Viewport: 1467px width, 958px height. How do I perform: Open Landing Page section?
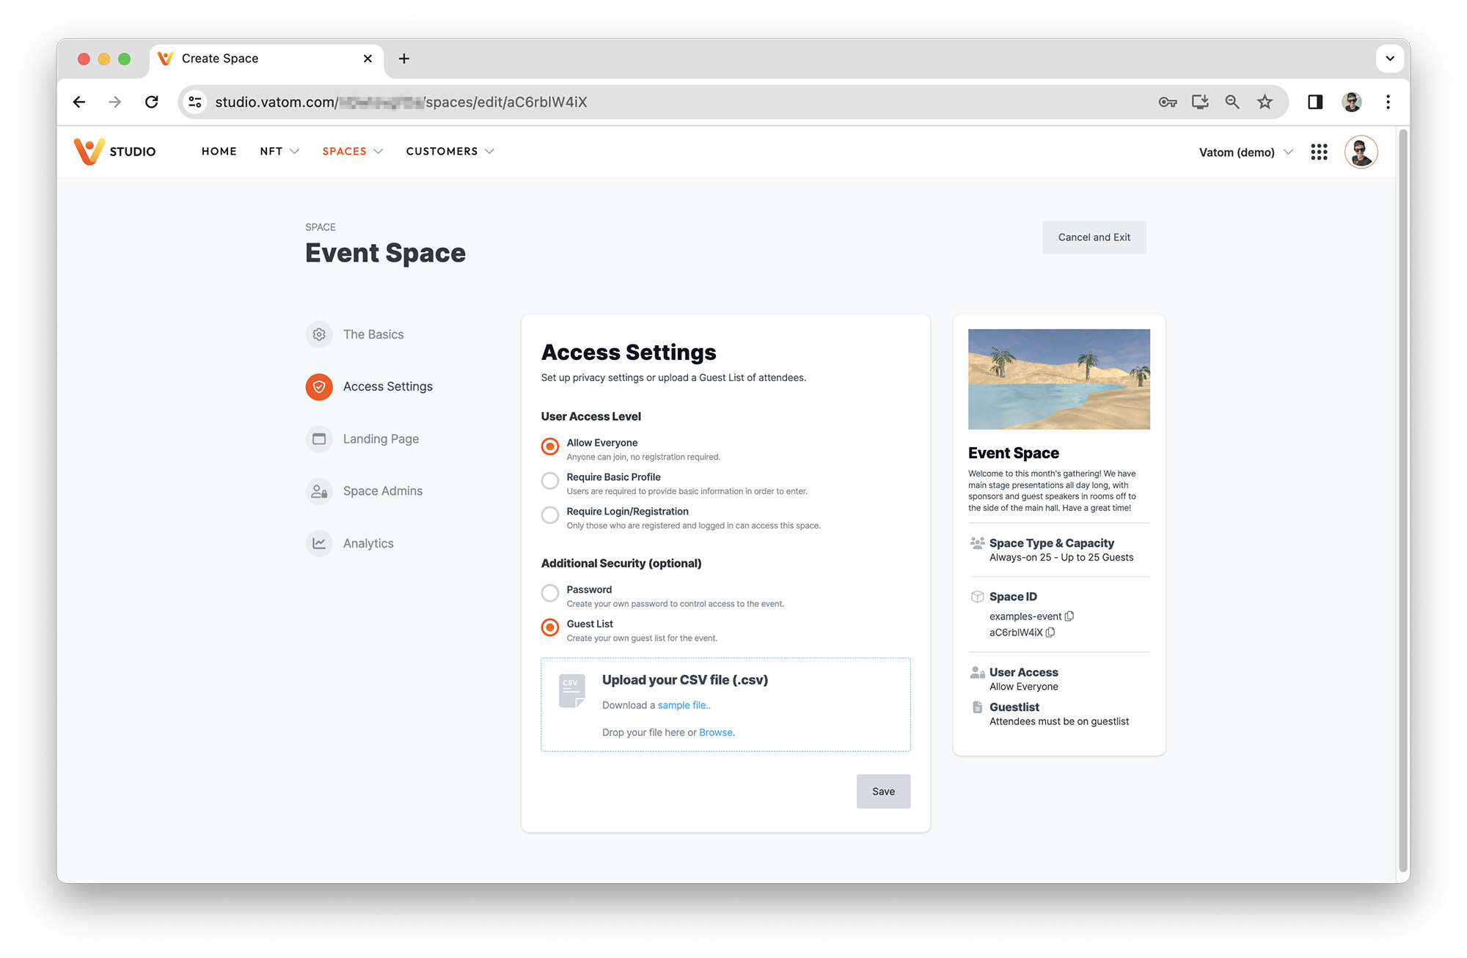tap(362, 439)
